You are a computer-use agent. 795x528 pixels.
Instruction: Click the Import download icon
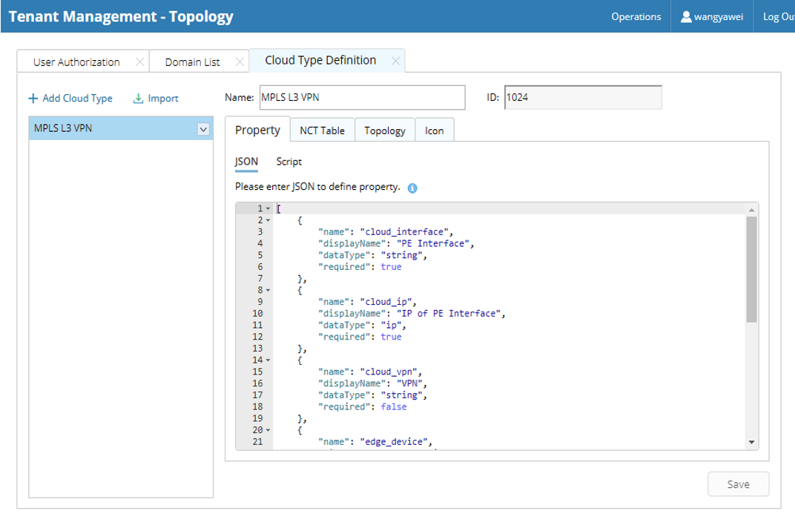[x=138, y=99]
